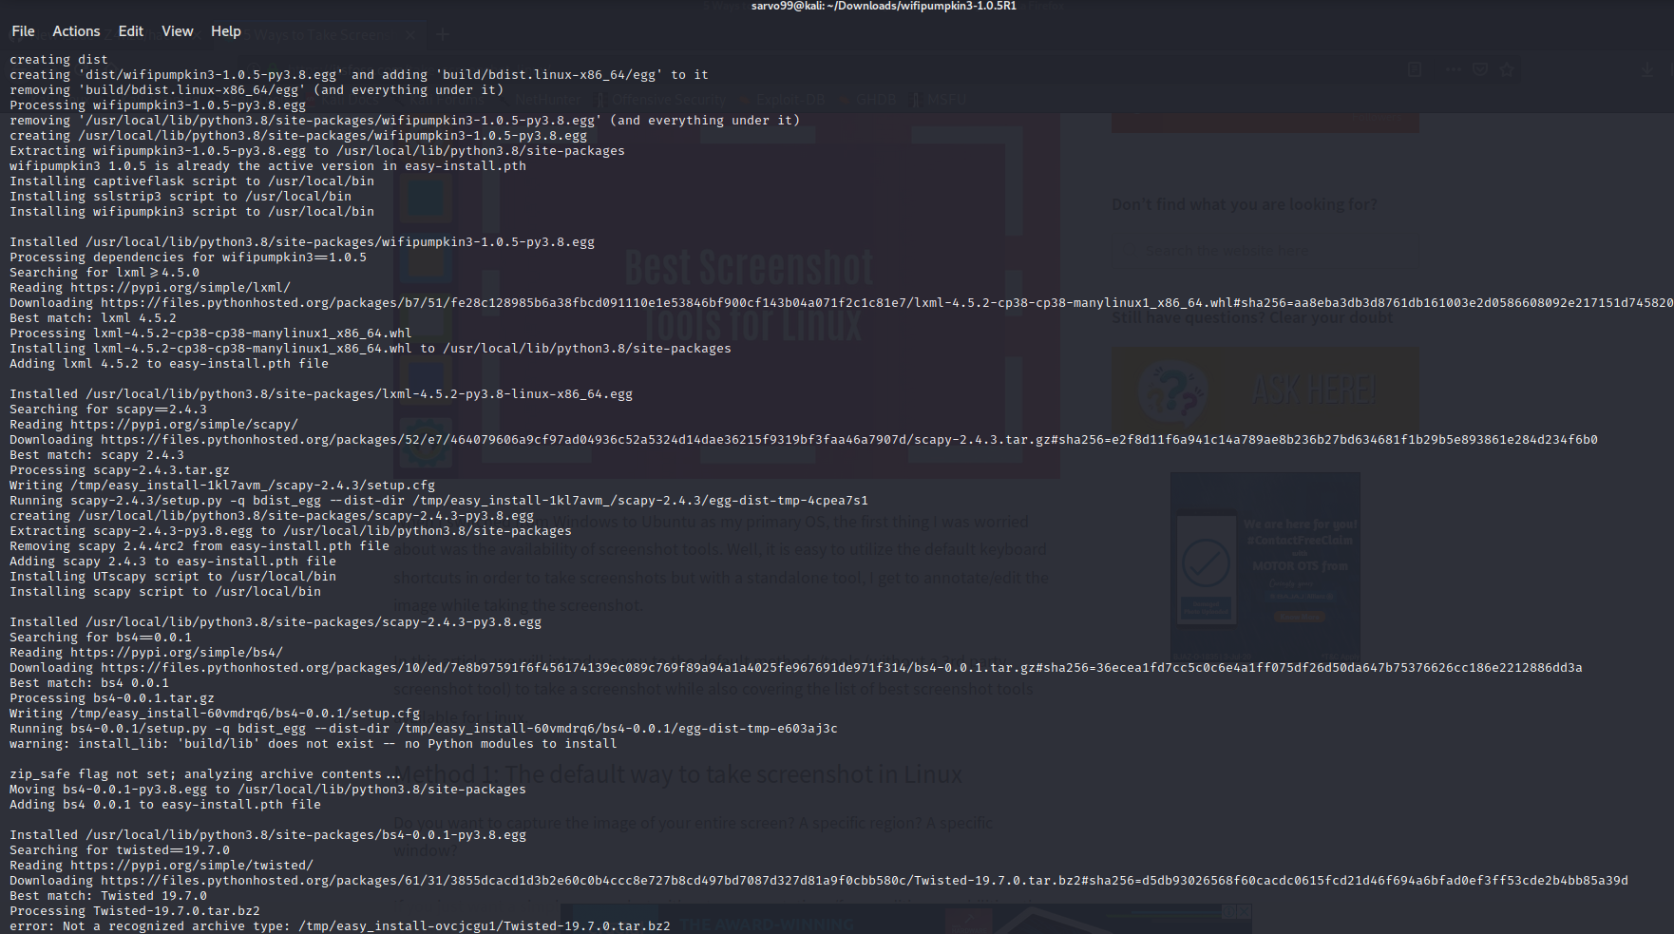Click the MOTOR OTS sidebar advertisement

(1265, 566)
